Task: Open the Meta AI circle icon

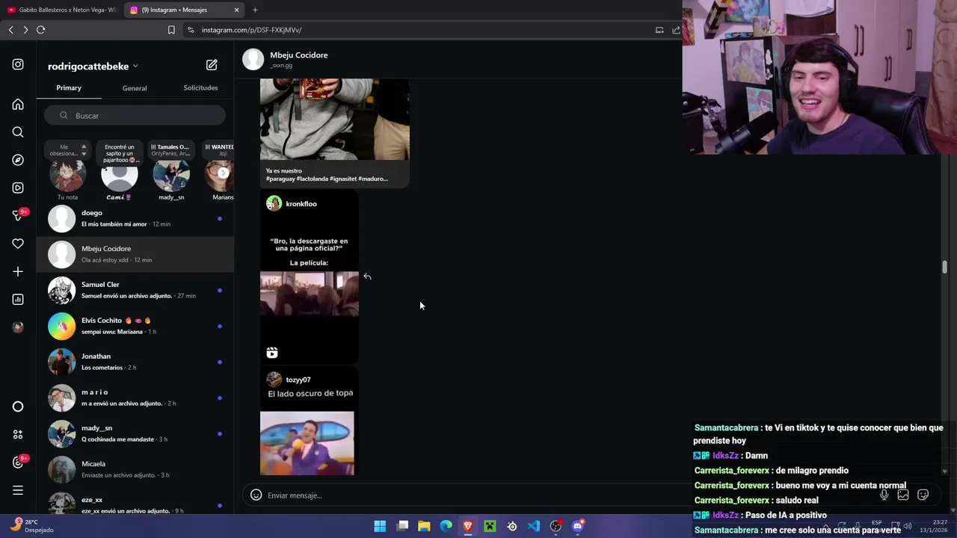Action: [x=18, y=406]
